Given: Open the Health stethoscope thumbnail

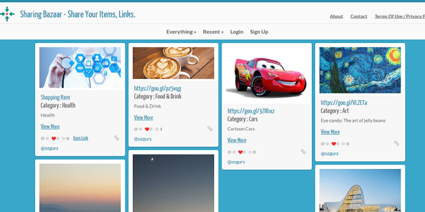Looking at the screenshot, I should coord(80,68).
